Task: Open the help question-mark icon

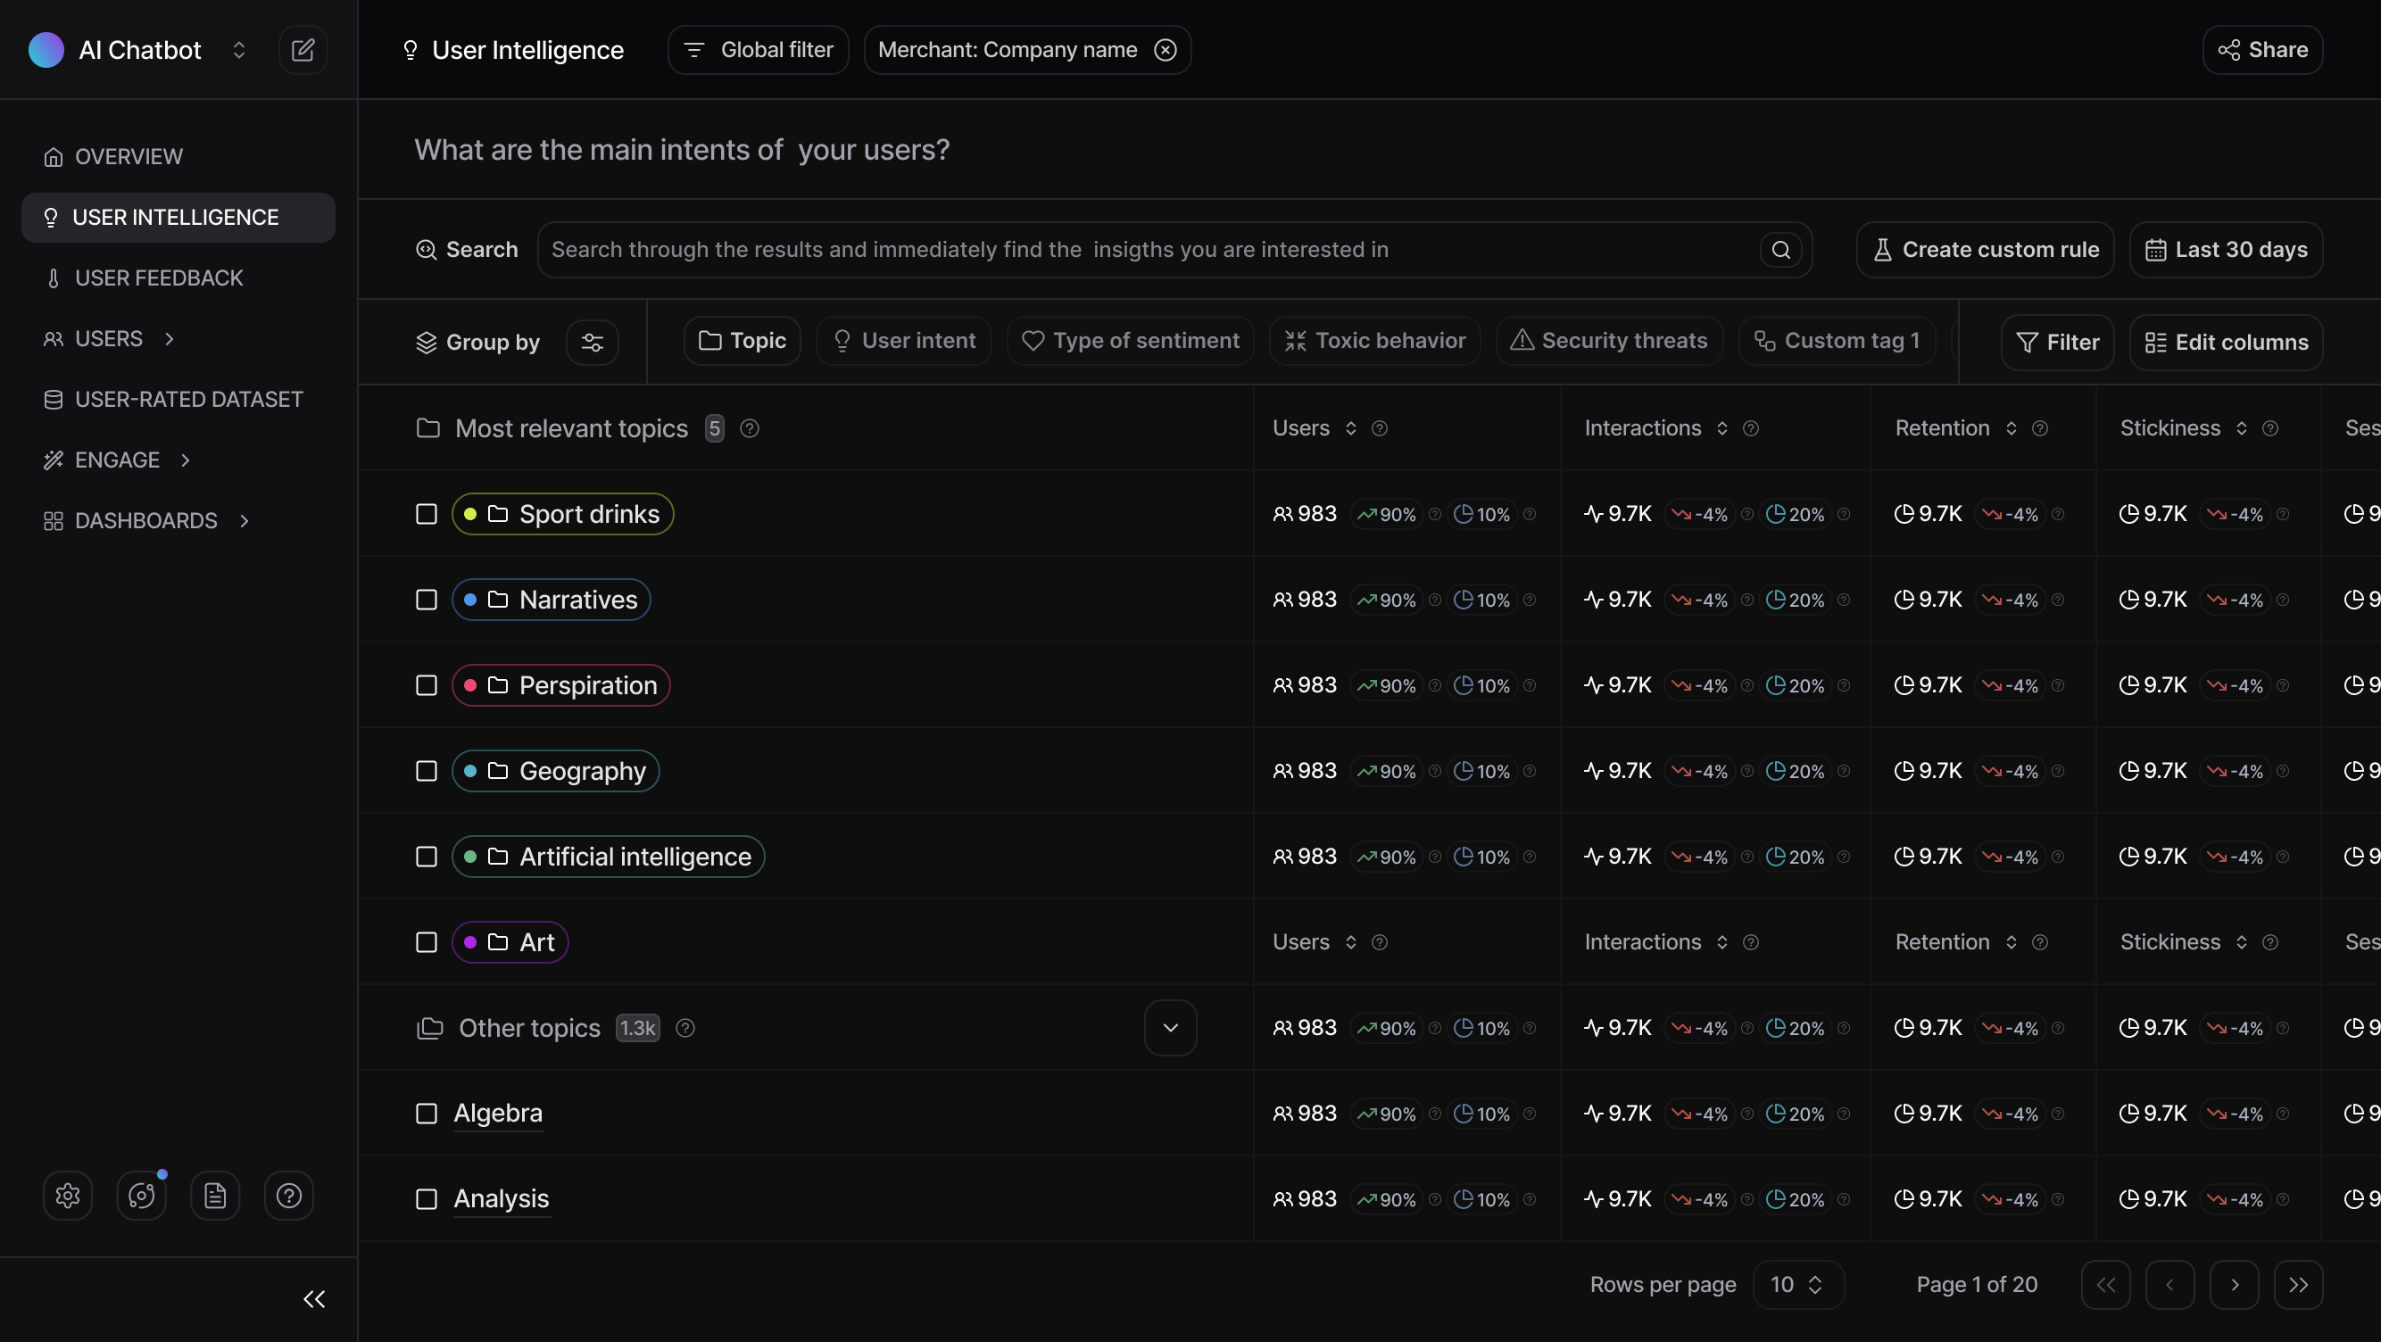Action: pos(289,1196)
